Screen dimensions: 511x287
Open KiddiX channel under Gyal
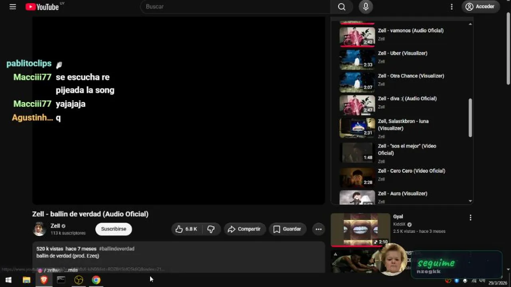tap(400, 224)
